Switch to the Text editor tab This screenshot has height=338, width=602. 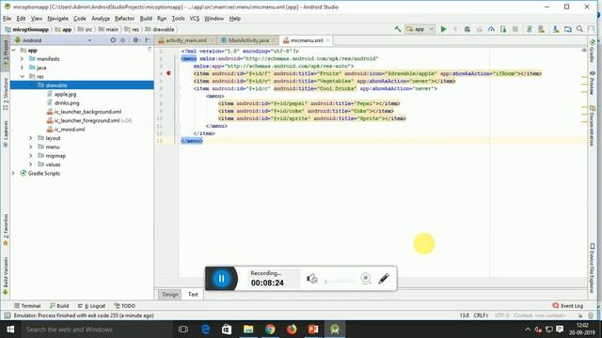click(193, 294)
